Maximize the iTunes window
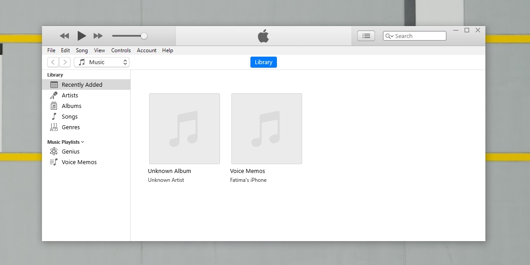530x265 pixels. pyautogui.click(x=467, y=31)
